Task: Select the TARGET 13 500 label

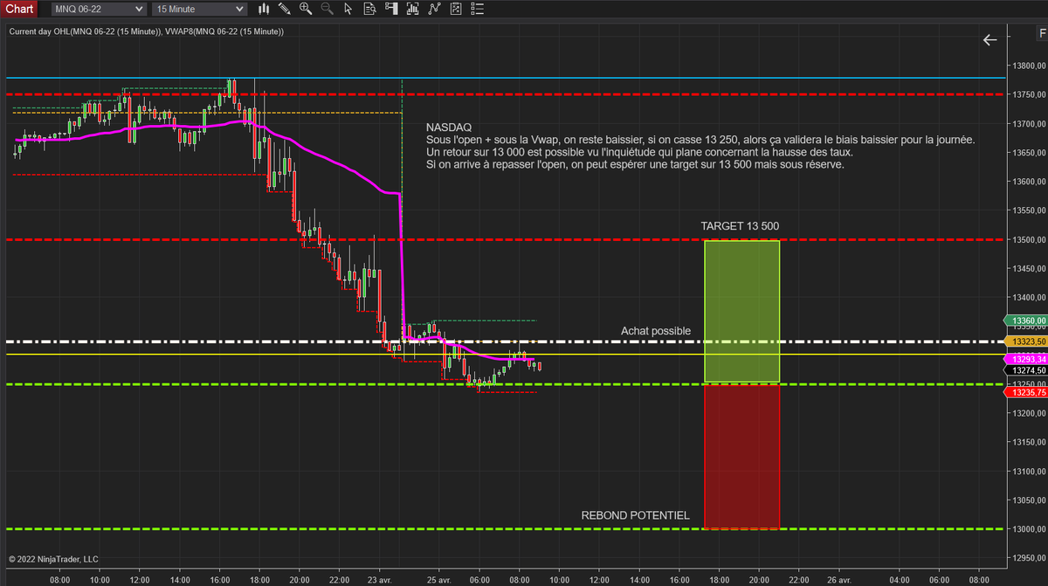Action: [x=740, y=225]
